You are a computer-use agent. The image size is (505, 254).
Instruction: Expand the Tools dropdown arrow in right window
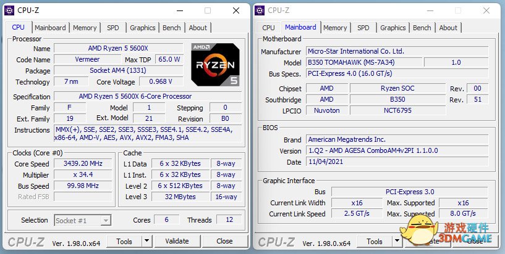[x=397, y=241]
